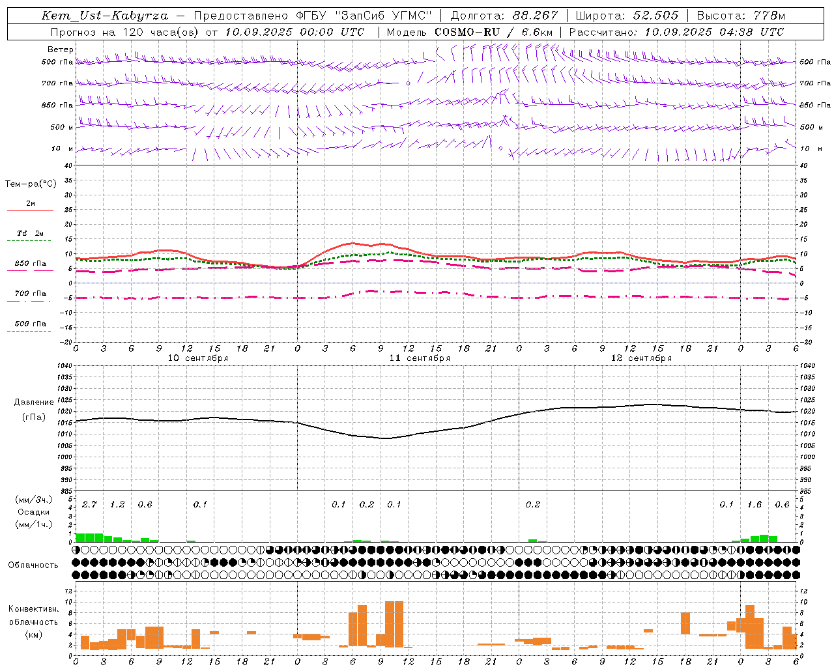Image resolution: width=834 pixels, height=667 pixels.
Task: Click the '10 сентября' date label
Action: click(198, 358)
